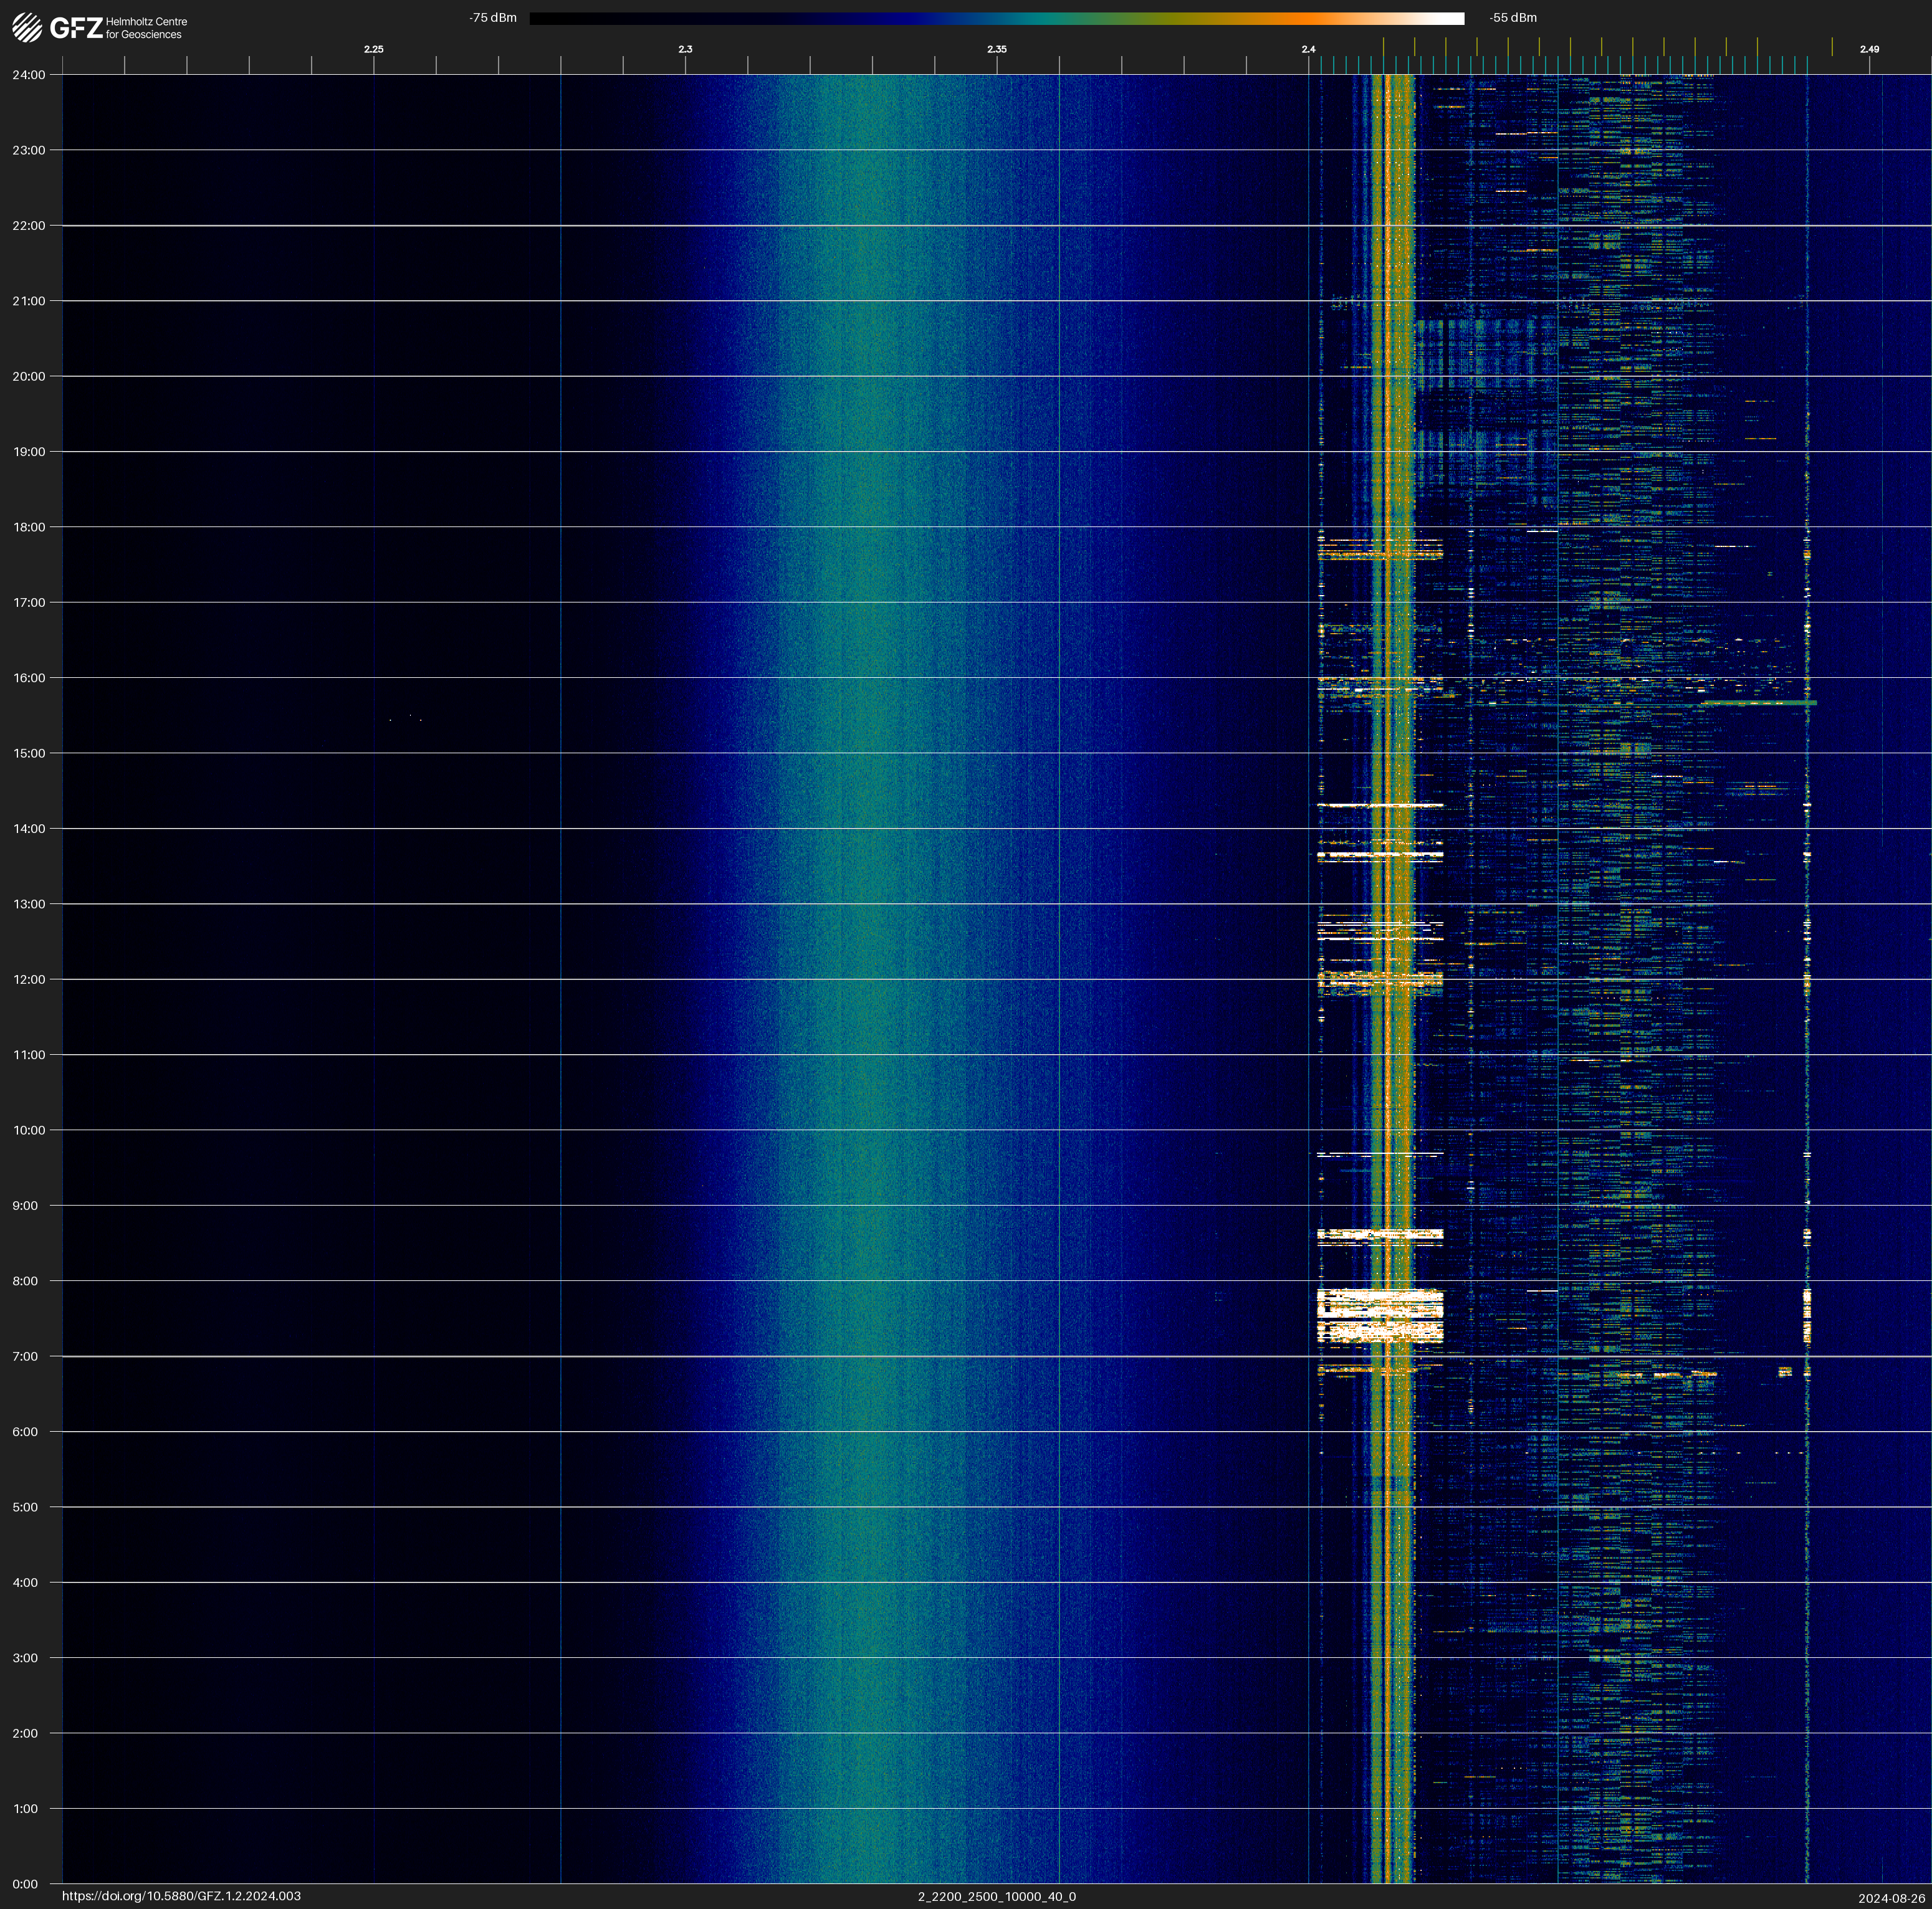Screen dimensions: 1932x1909
Task: Click the 24:00 time axis label
Action: [29, 75]
